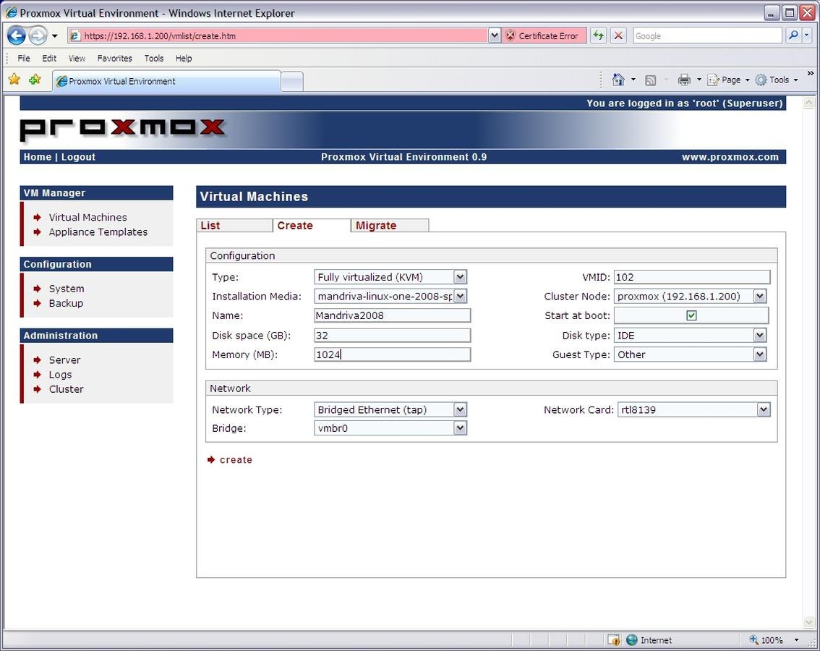Click the Certificate Error shield indicator
This screenshot has width=820, height=651.
tap(543, 35)
